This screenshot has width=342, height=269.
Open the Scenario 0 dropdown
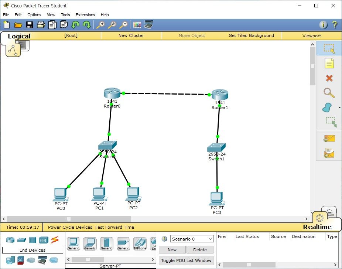pos(192,239)
